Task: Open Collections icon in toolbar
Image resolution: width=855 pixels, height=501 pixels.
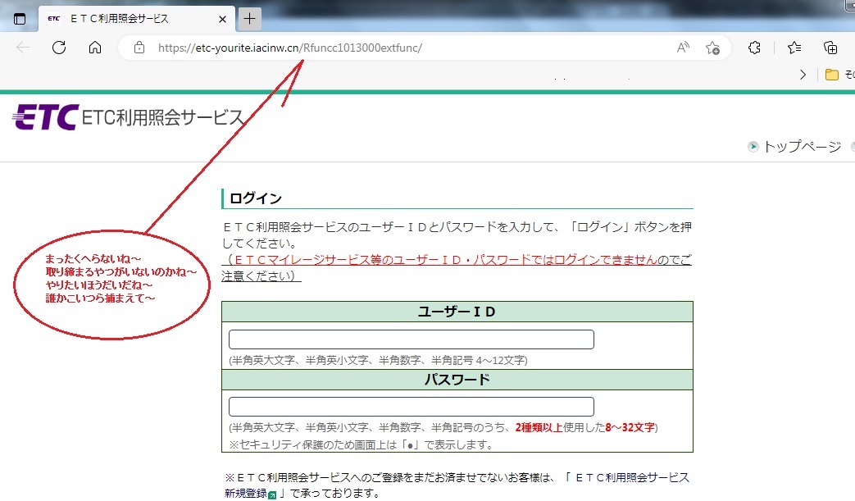Action: 830,48
